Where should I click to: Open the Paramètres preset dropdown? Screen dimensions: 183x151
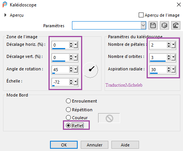[143, 25]
